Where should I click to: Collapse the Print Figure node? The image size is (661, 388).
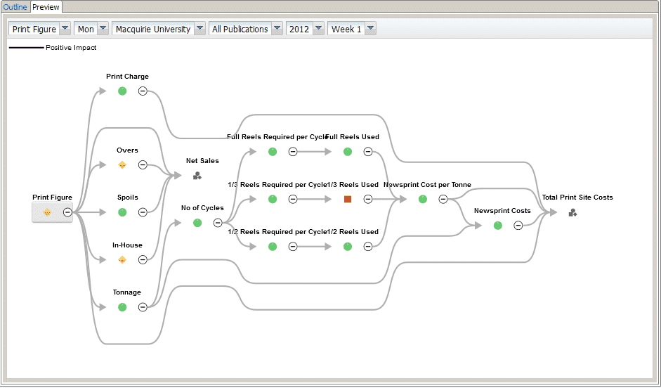tap(67, 212)
